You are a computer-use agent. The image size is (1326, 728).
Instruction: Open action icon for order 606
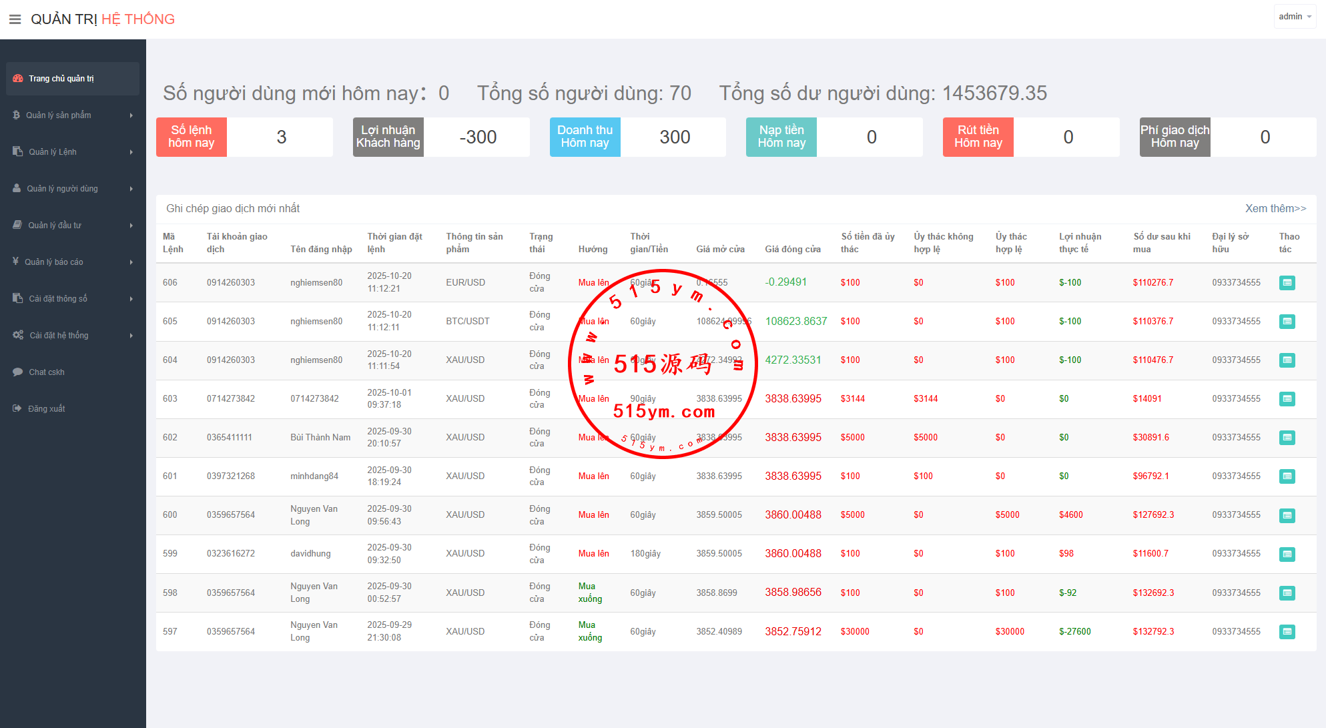(x=1287, y=283)
